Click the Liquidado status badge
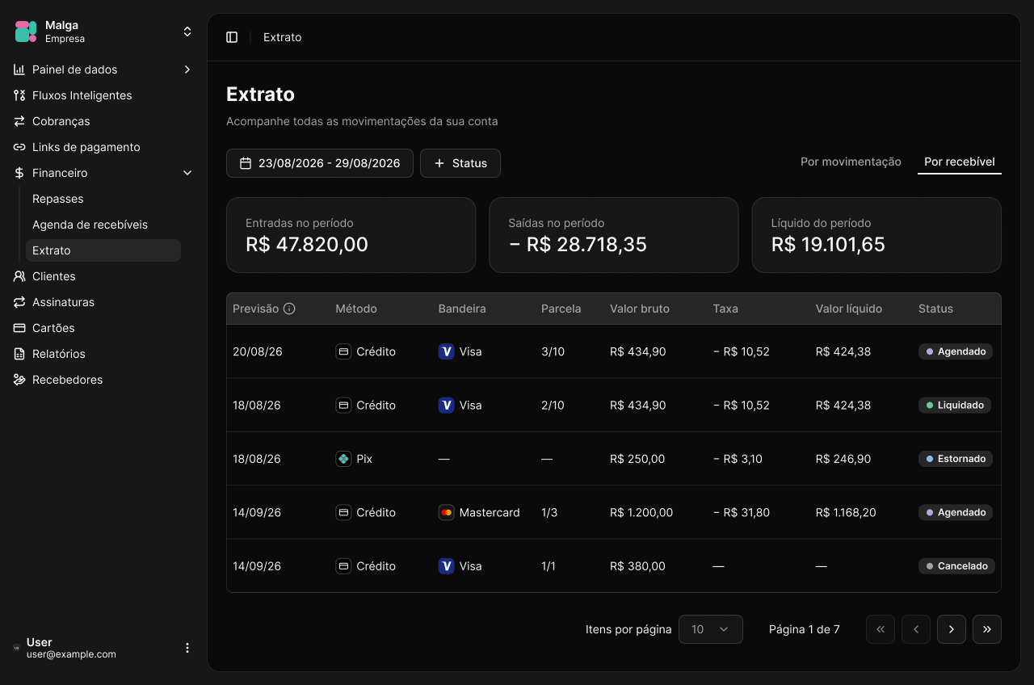This screenshot has width=1034, height=685. [955, 405]
